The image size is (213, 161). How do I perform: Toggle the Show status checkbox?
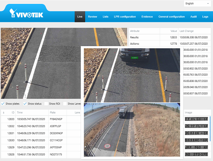[25, 104]
